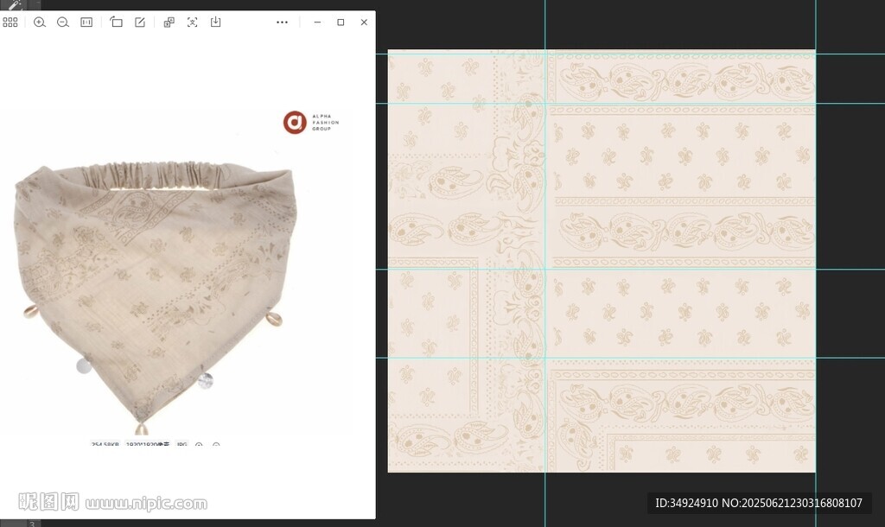Click the overlapping squares icon in viewer toolbar
The width and height of the screenshot is (885, 527).
pos(169,22)
